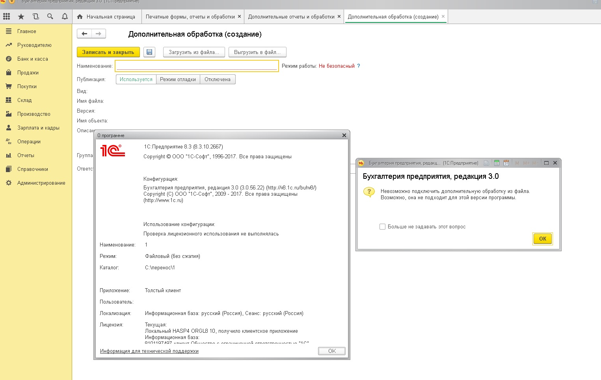Open Информация для технической поддержки link
The width and height of the screenshot is (601, 380).
coord(149,351)
